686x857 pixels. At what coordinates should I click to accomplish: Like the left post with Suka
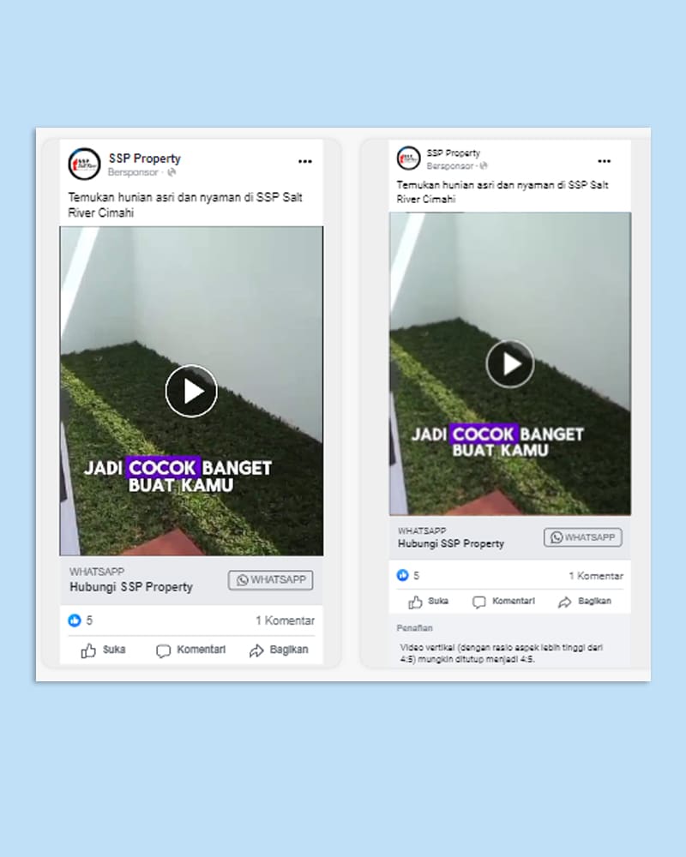click(103, 650)
